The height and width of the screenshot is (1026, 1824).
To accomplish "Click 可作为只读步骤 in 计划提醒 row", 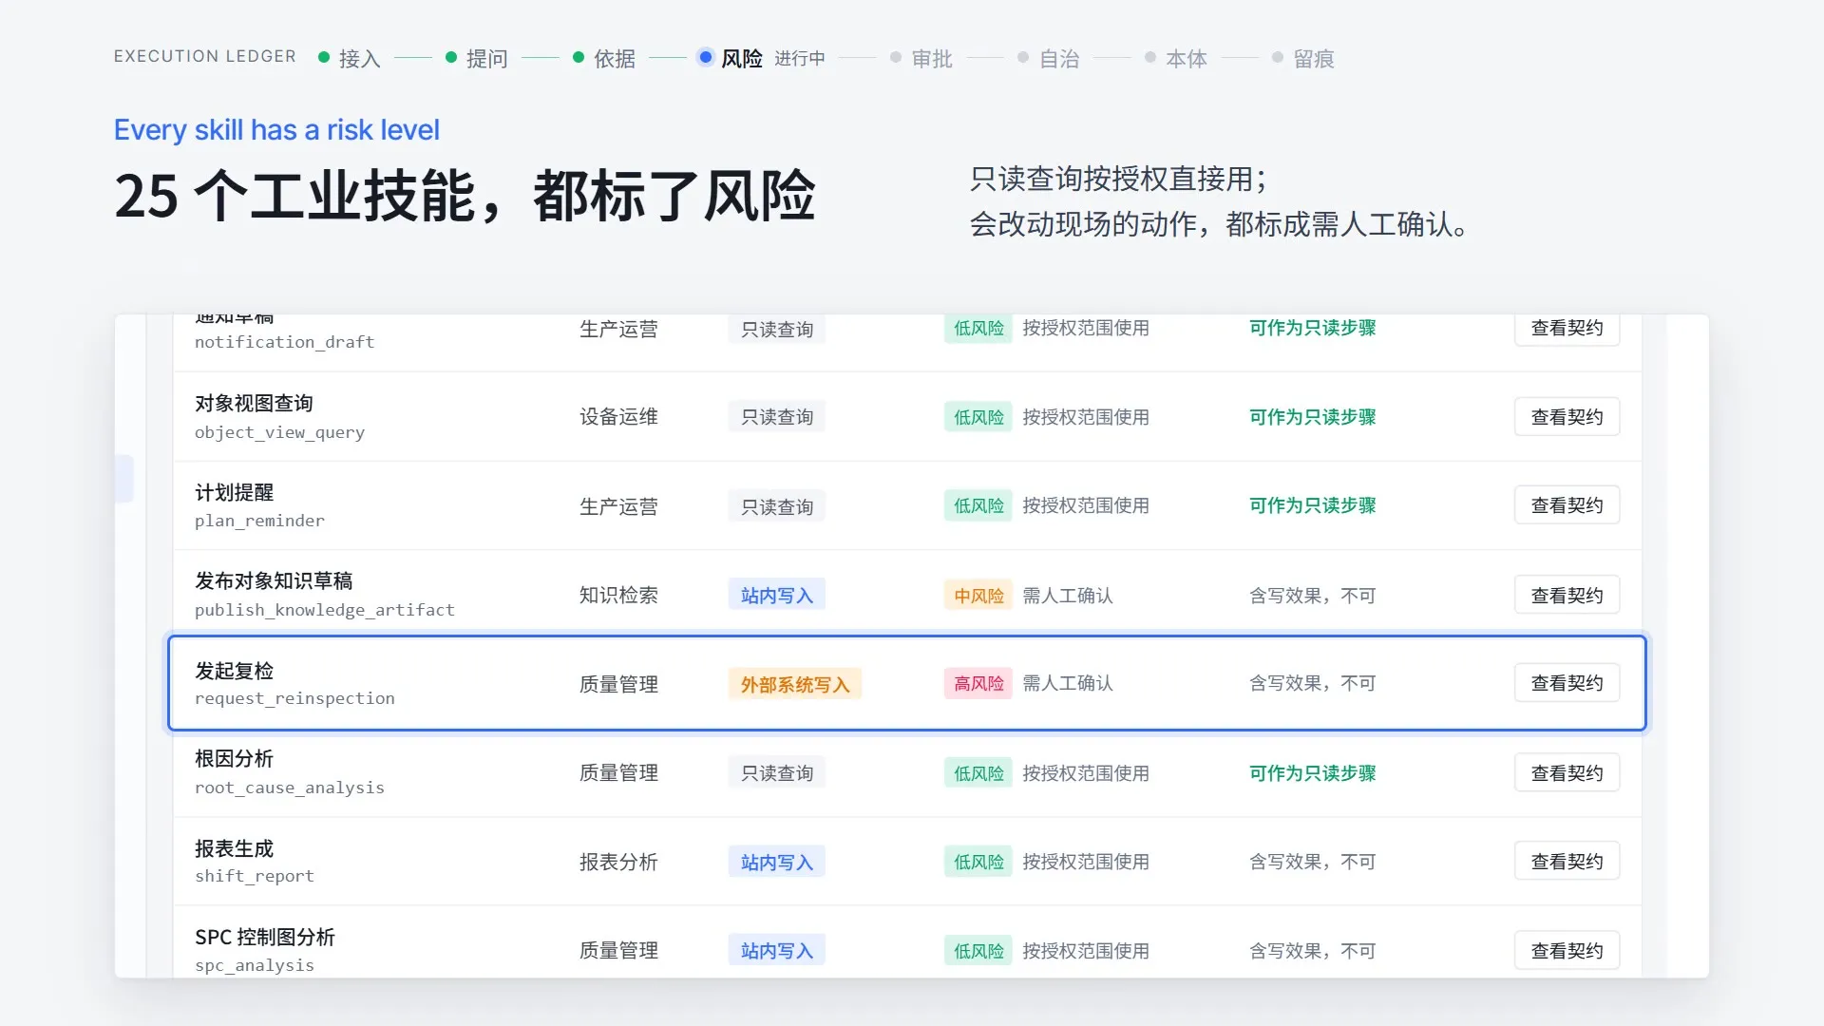I will [1312, 505].
